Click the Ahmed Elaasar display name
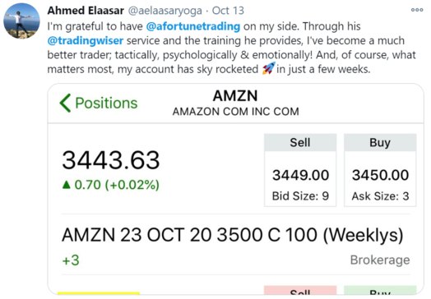 click(86, 11)
